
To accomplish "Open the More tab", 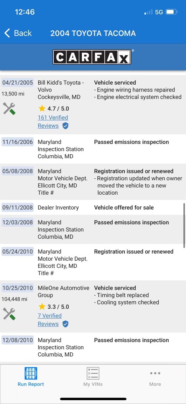I will [x=155, y=377].
